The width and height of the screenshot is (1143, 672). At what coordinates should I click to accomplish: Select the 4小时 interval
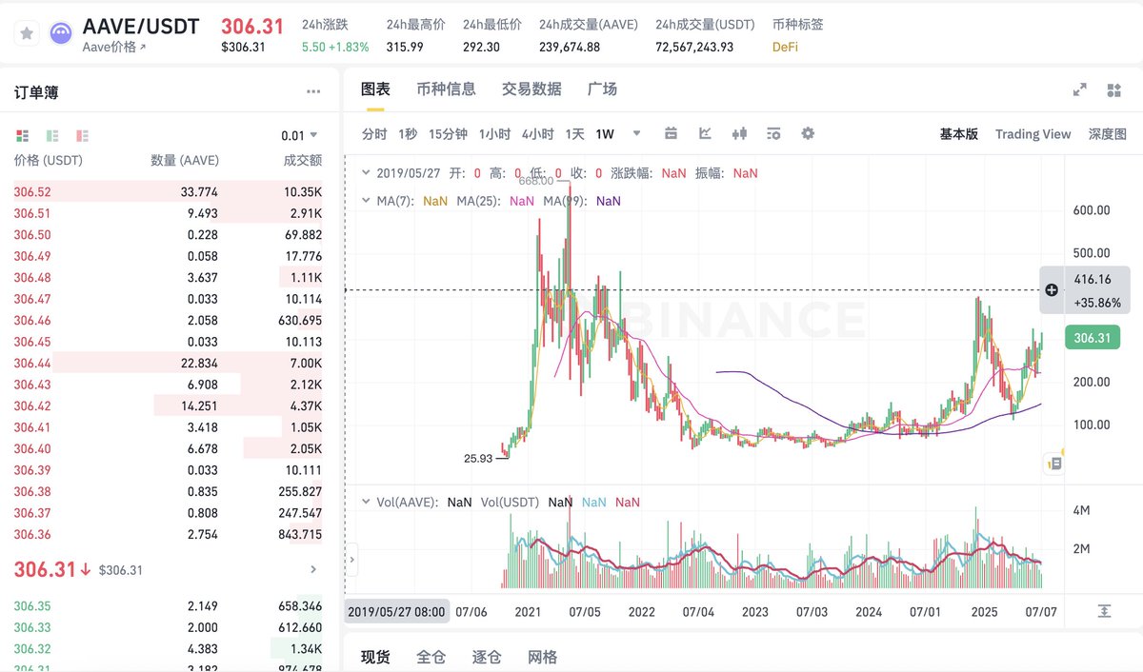pos(537,134)
